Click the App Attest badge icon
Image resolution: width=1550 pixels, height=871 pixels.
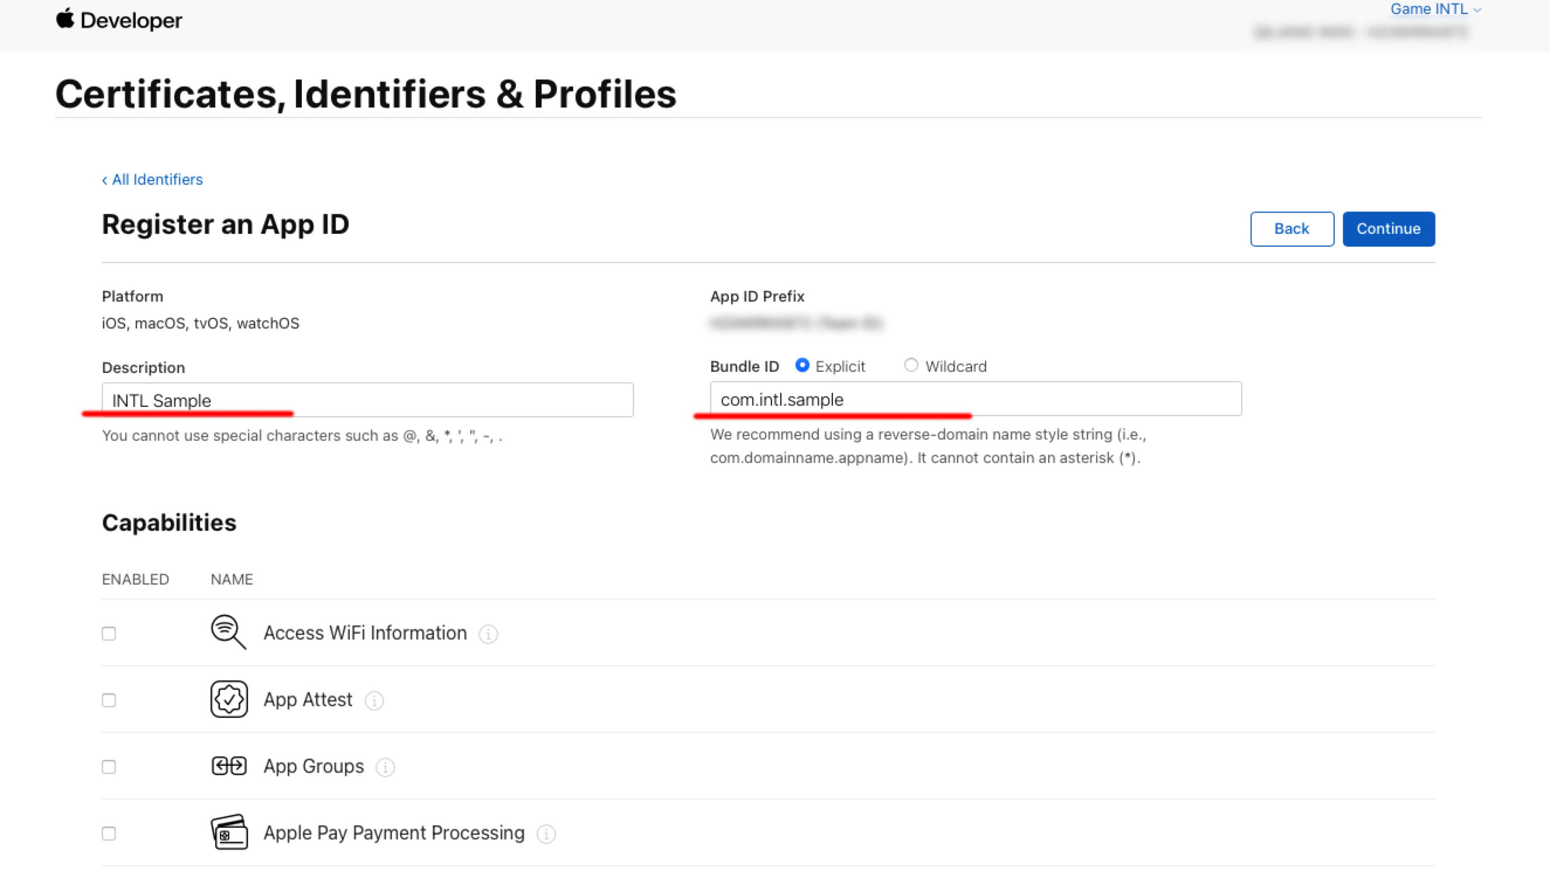(228, 699)
